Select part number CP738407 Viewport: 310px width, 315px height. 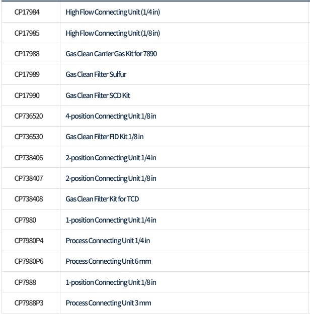[x=29, y=178]
